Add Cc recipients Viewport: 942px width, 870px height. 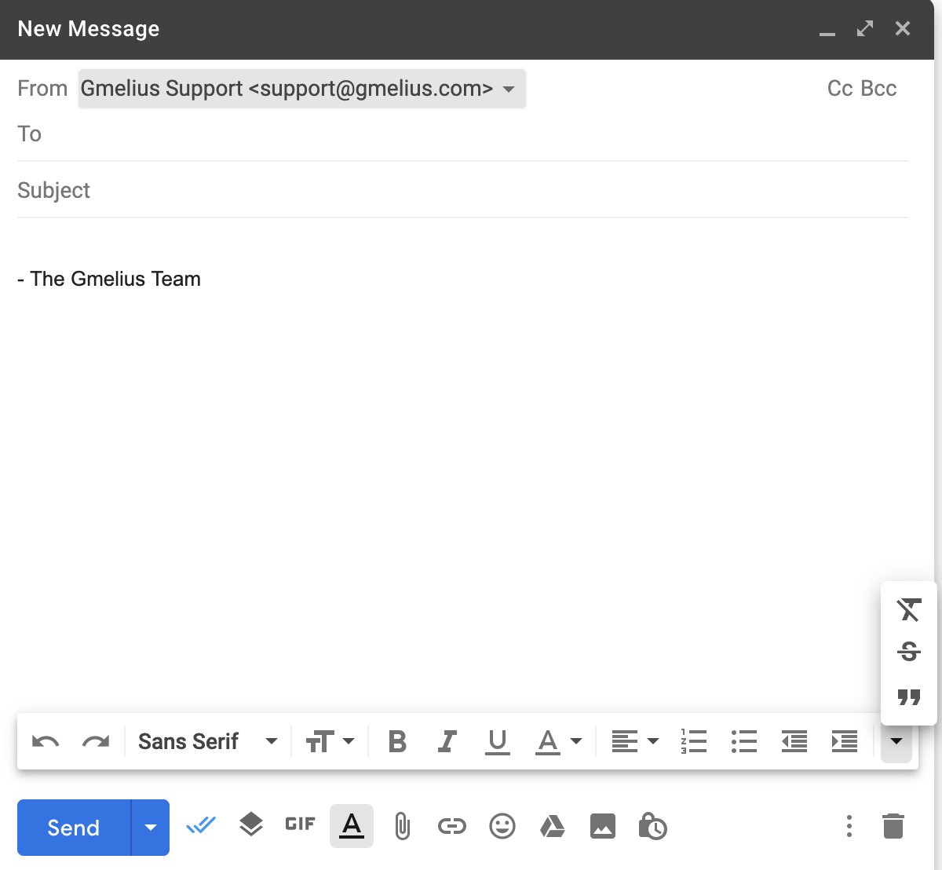[840, 89]
